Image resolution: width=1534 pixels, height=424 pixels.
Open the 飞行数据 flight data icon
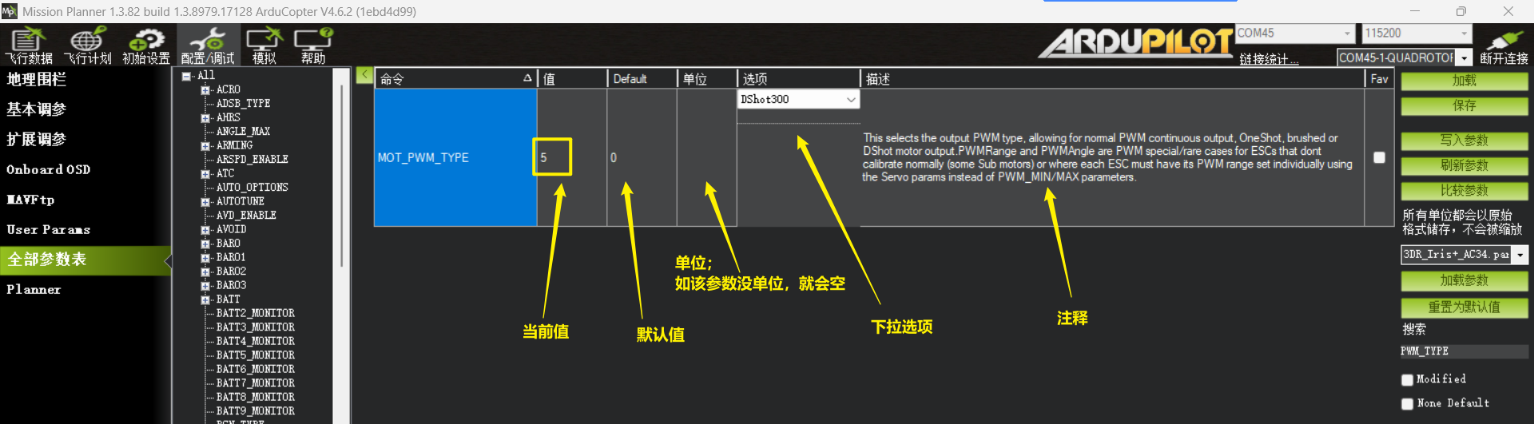point(29,45)
